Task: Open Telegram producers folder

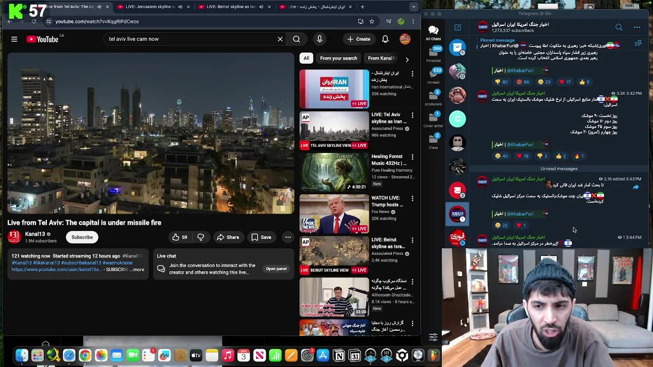Action: click(x=433, y=97)
